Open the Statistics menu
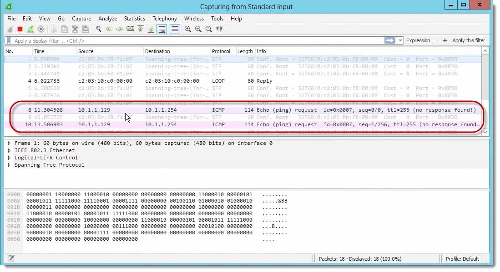500x272 pixels. coord(135,19)
